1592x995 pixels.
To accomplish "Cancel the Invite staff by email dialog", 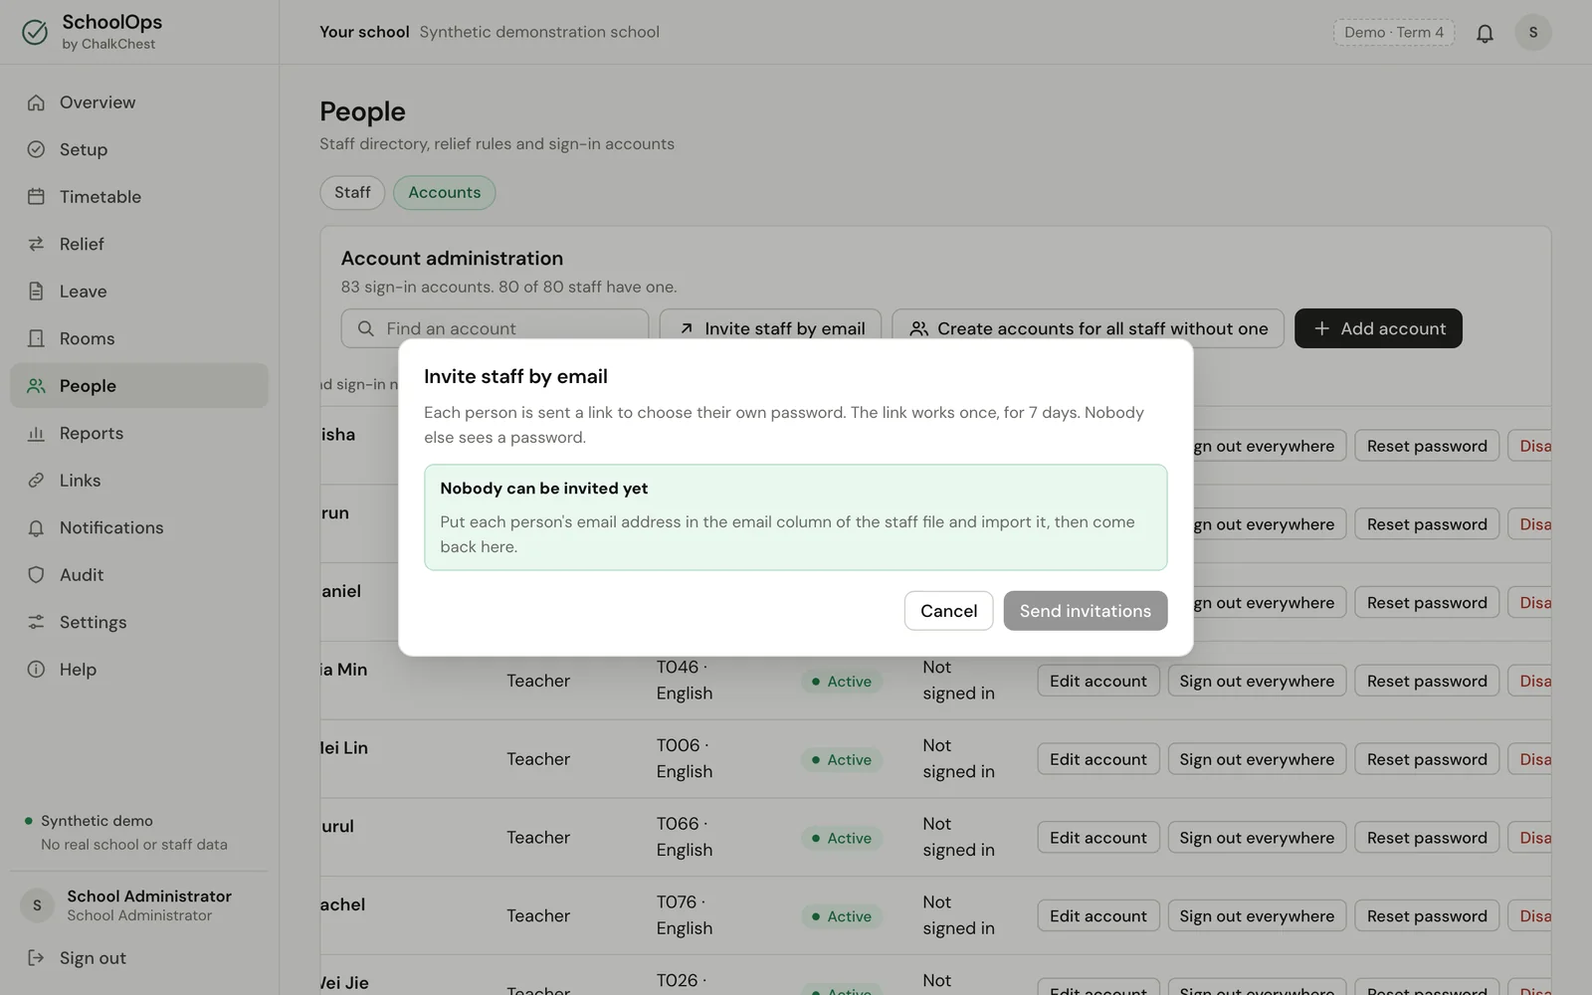I will [x=948, y=611].
